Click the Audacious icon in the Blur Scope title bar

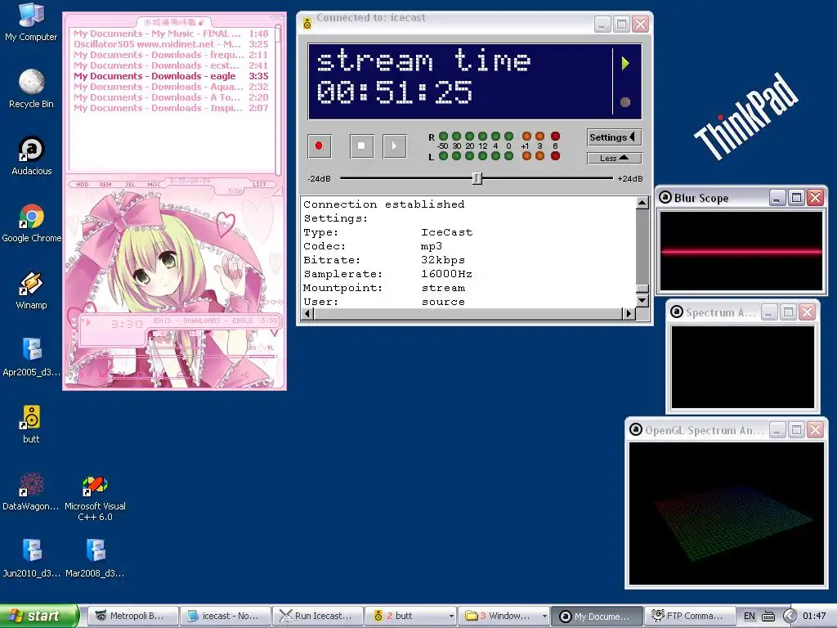(665, 197)
